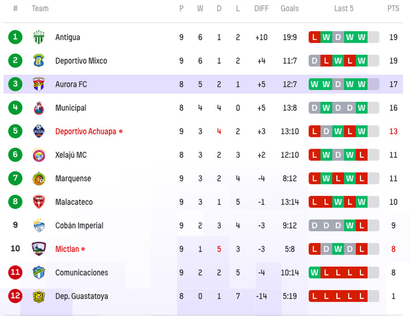Sort table by PTS column header

click(x=393, y=8)
